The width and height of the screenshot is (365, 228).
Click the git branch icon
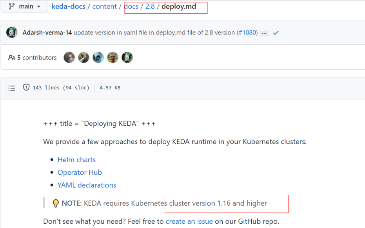[x=11, y=6]
